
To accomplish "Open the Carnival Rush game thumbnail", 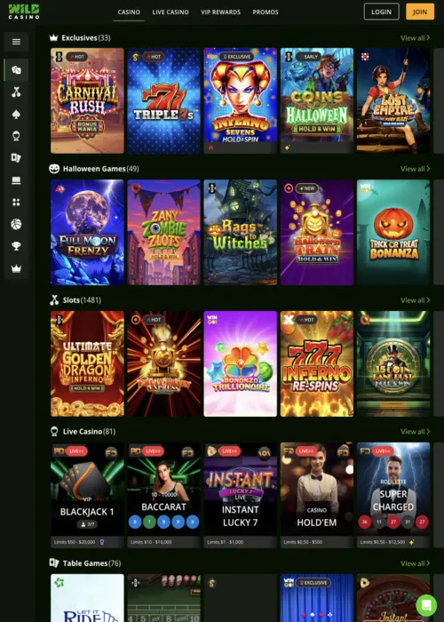I will tap(87, 100).
